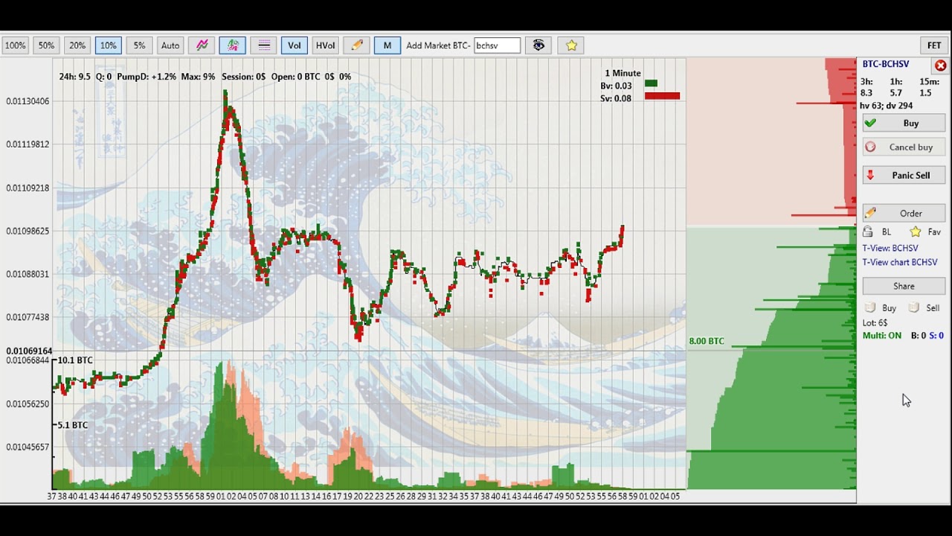Click the 1 Minute interval label
Image resolution: width=952 pixels, height=536 pixels.
point(623,73)
